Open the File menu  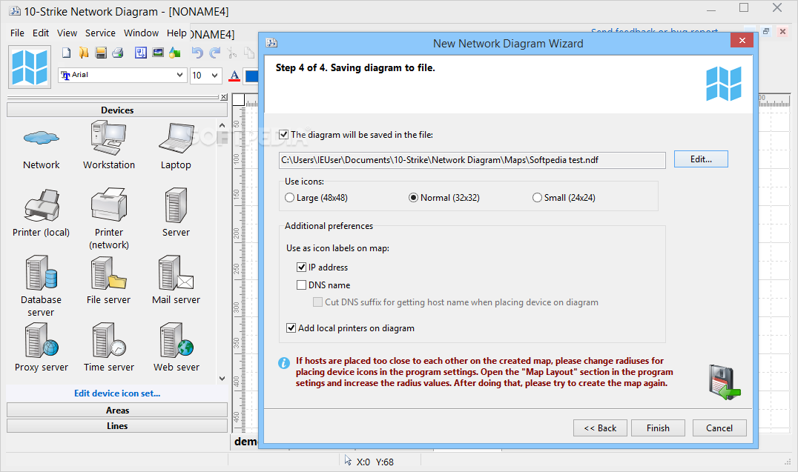[x=17, y=33]
